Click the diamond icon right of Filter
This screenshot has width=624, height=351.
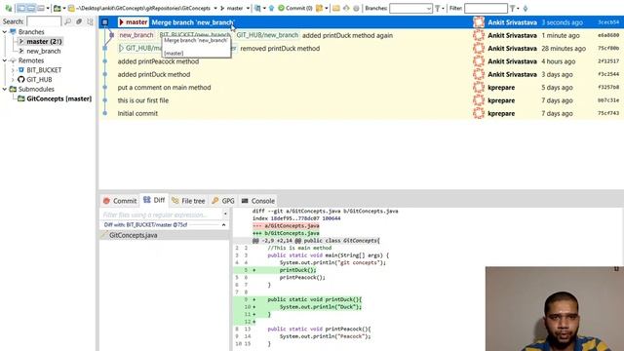[526, 9]
